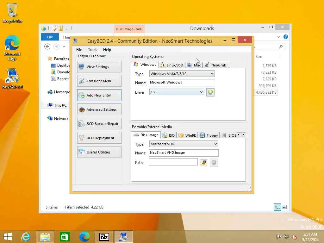This screenshot has height=243, width=324.
Task: Open the EasyBCD Help menu
Action: (x=107, y=50)
